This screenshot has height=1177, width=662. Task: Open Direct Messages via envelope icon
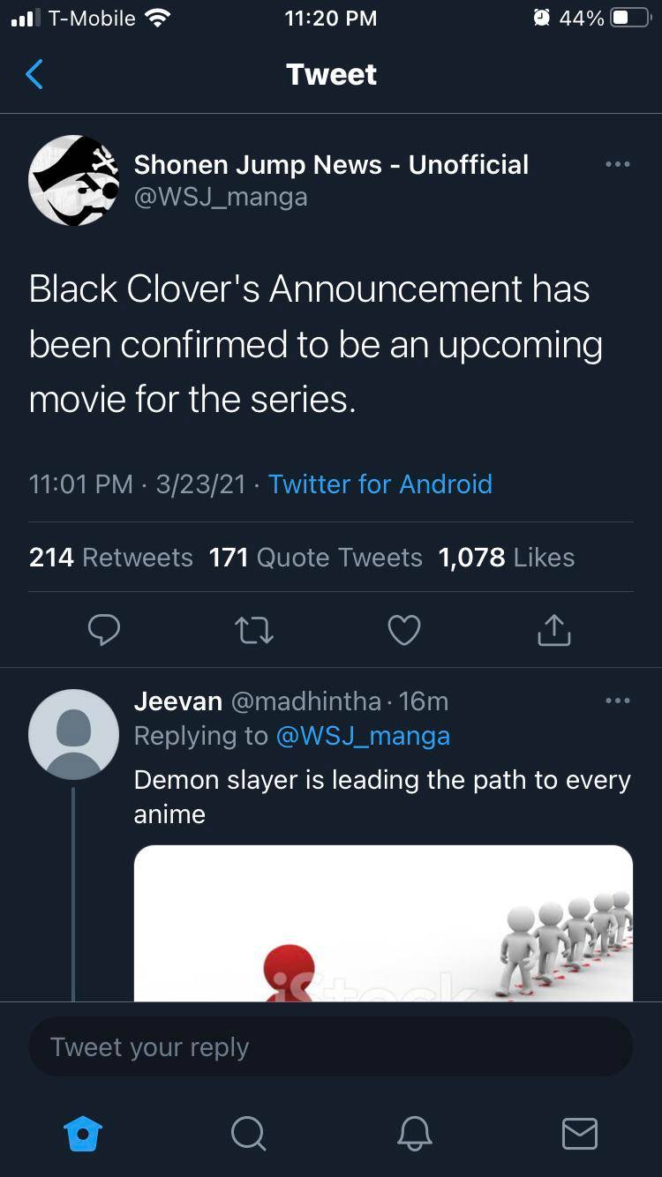pos(579,1135)
